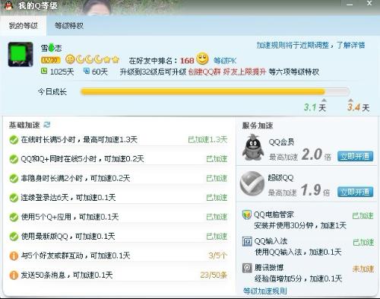Activate QQ会员 with 立即开通 button

tap(355, 156)
